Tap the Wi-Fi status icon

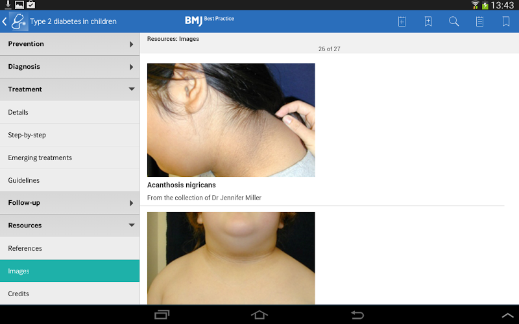[x=476, y=5]
